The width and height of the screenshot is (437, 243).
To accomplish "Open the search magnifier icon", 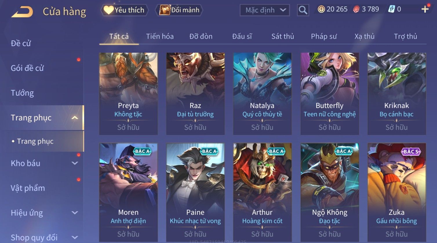I will click(303, 10).
